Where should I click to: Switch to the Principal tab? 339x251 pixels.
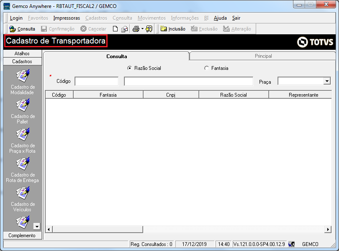[x=263, y=56]
